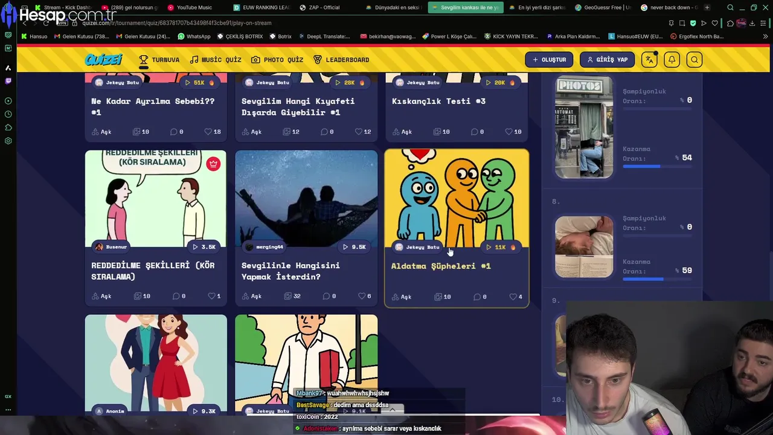Like Sevgilinle Hangisini Yapmak İsterdin quiz
This screenshot has width=773, height=435.
coord(361,296)
